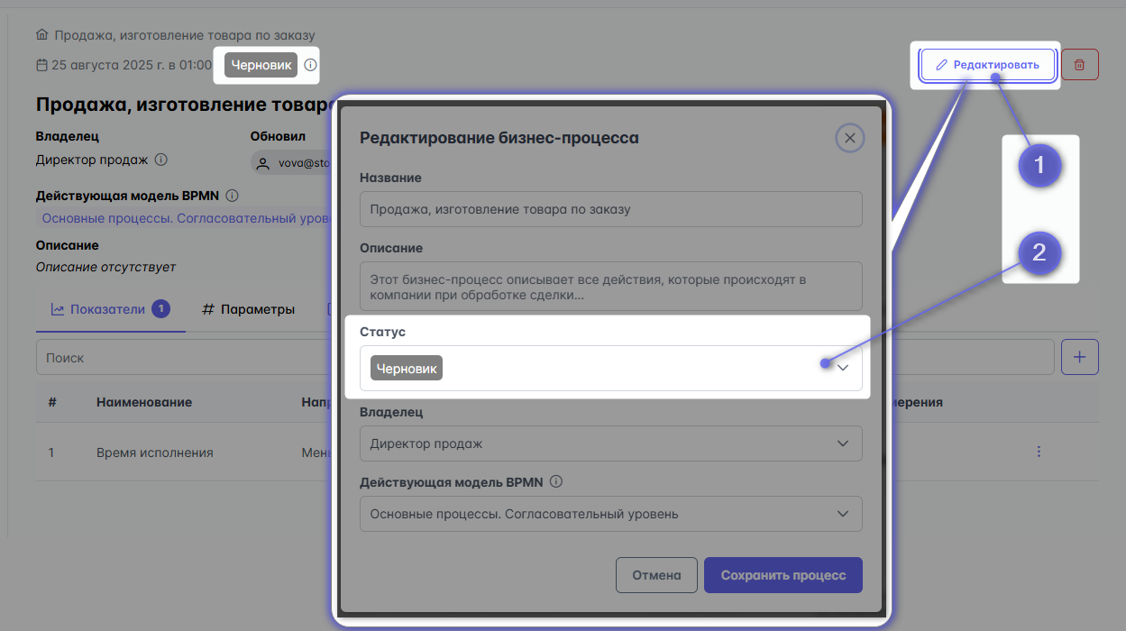
Task: Open the Владелец dropdown in the dialog
Action: pos(842,444)
